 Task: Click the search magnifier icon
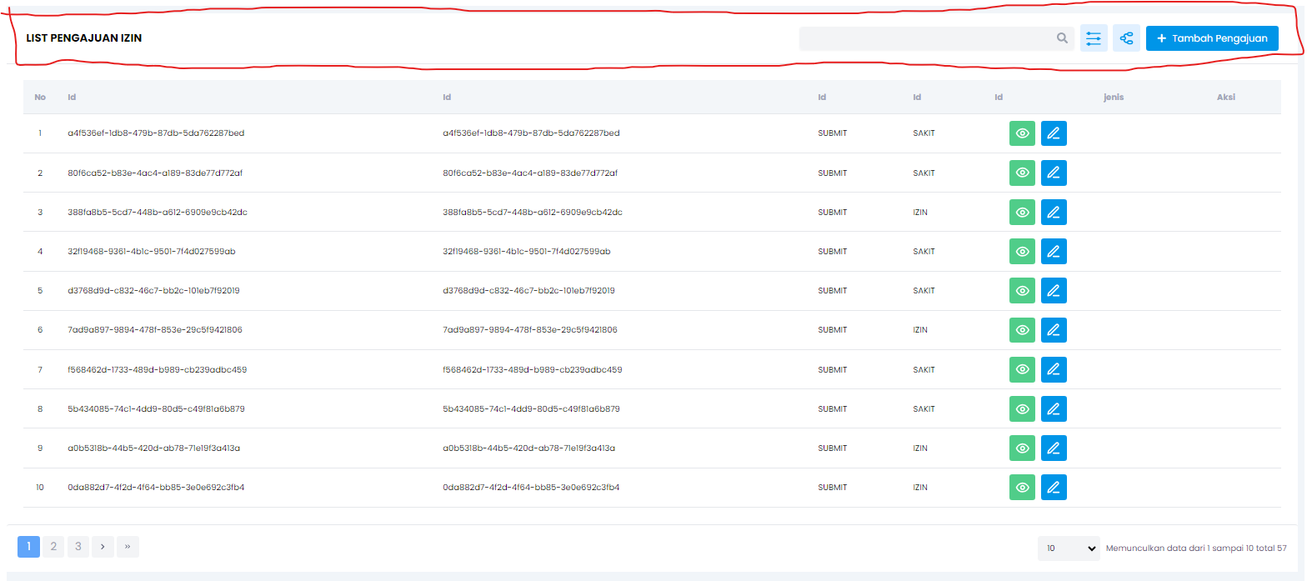[x=1062, y=38]
